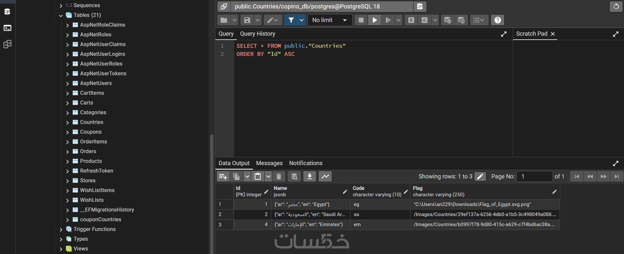Viewport: 624px width, 254px height.
Task: Edit the Showing rows range pencil
Action: [x=480, y=176]
